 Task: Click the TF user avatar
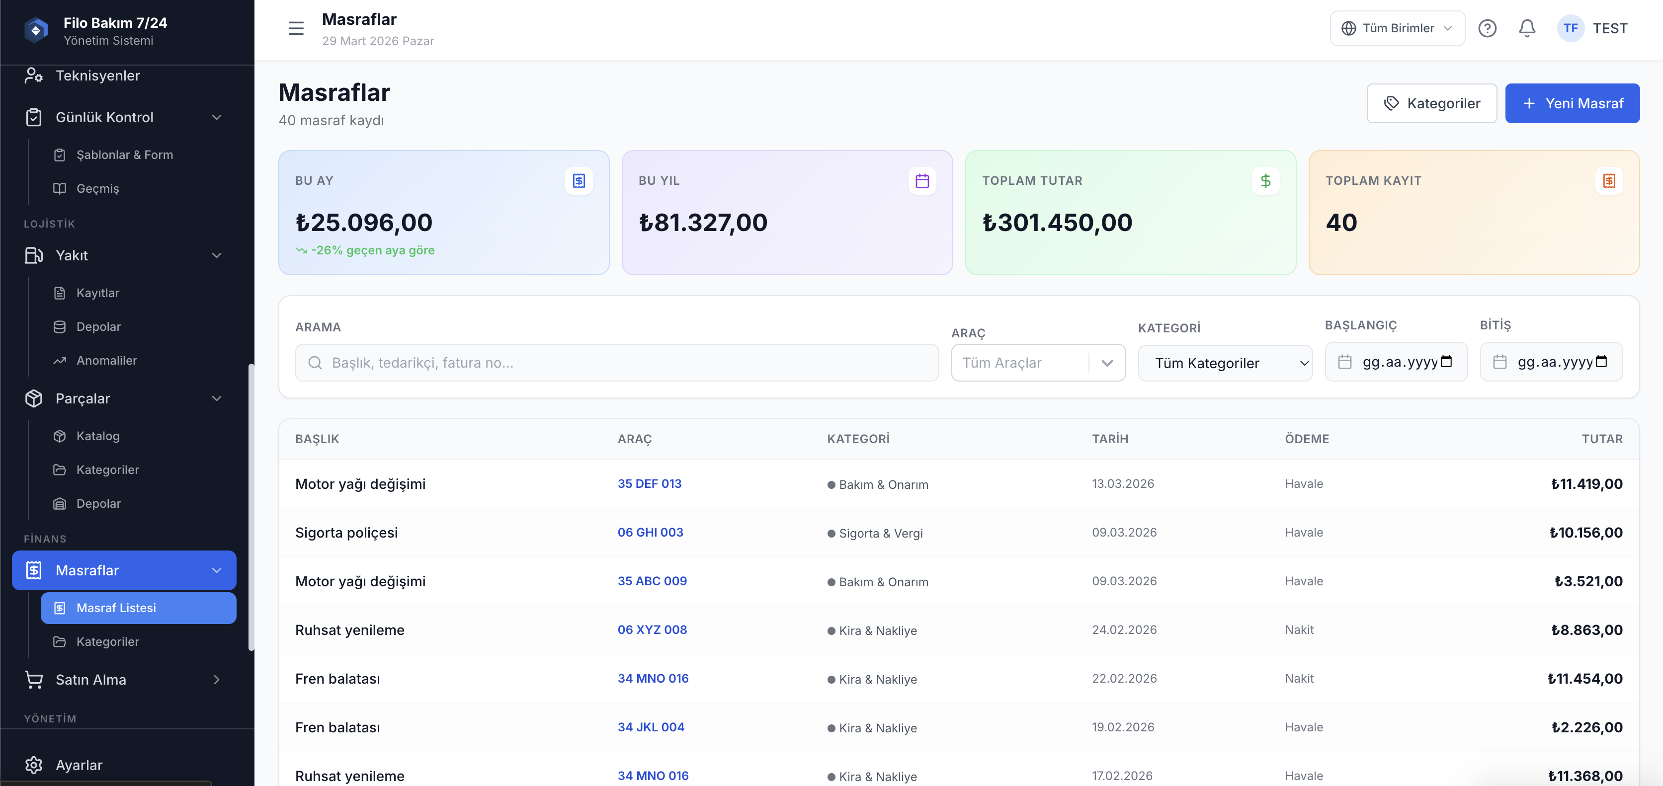[x=1570, y=28]
